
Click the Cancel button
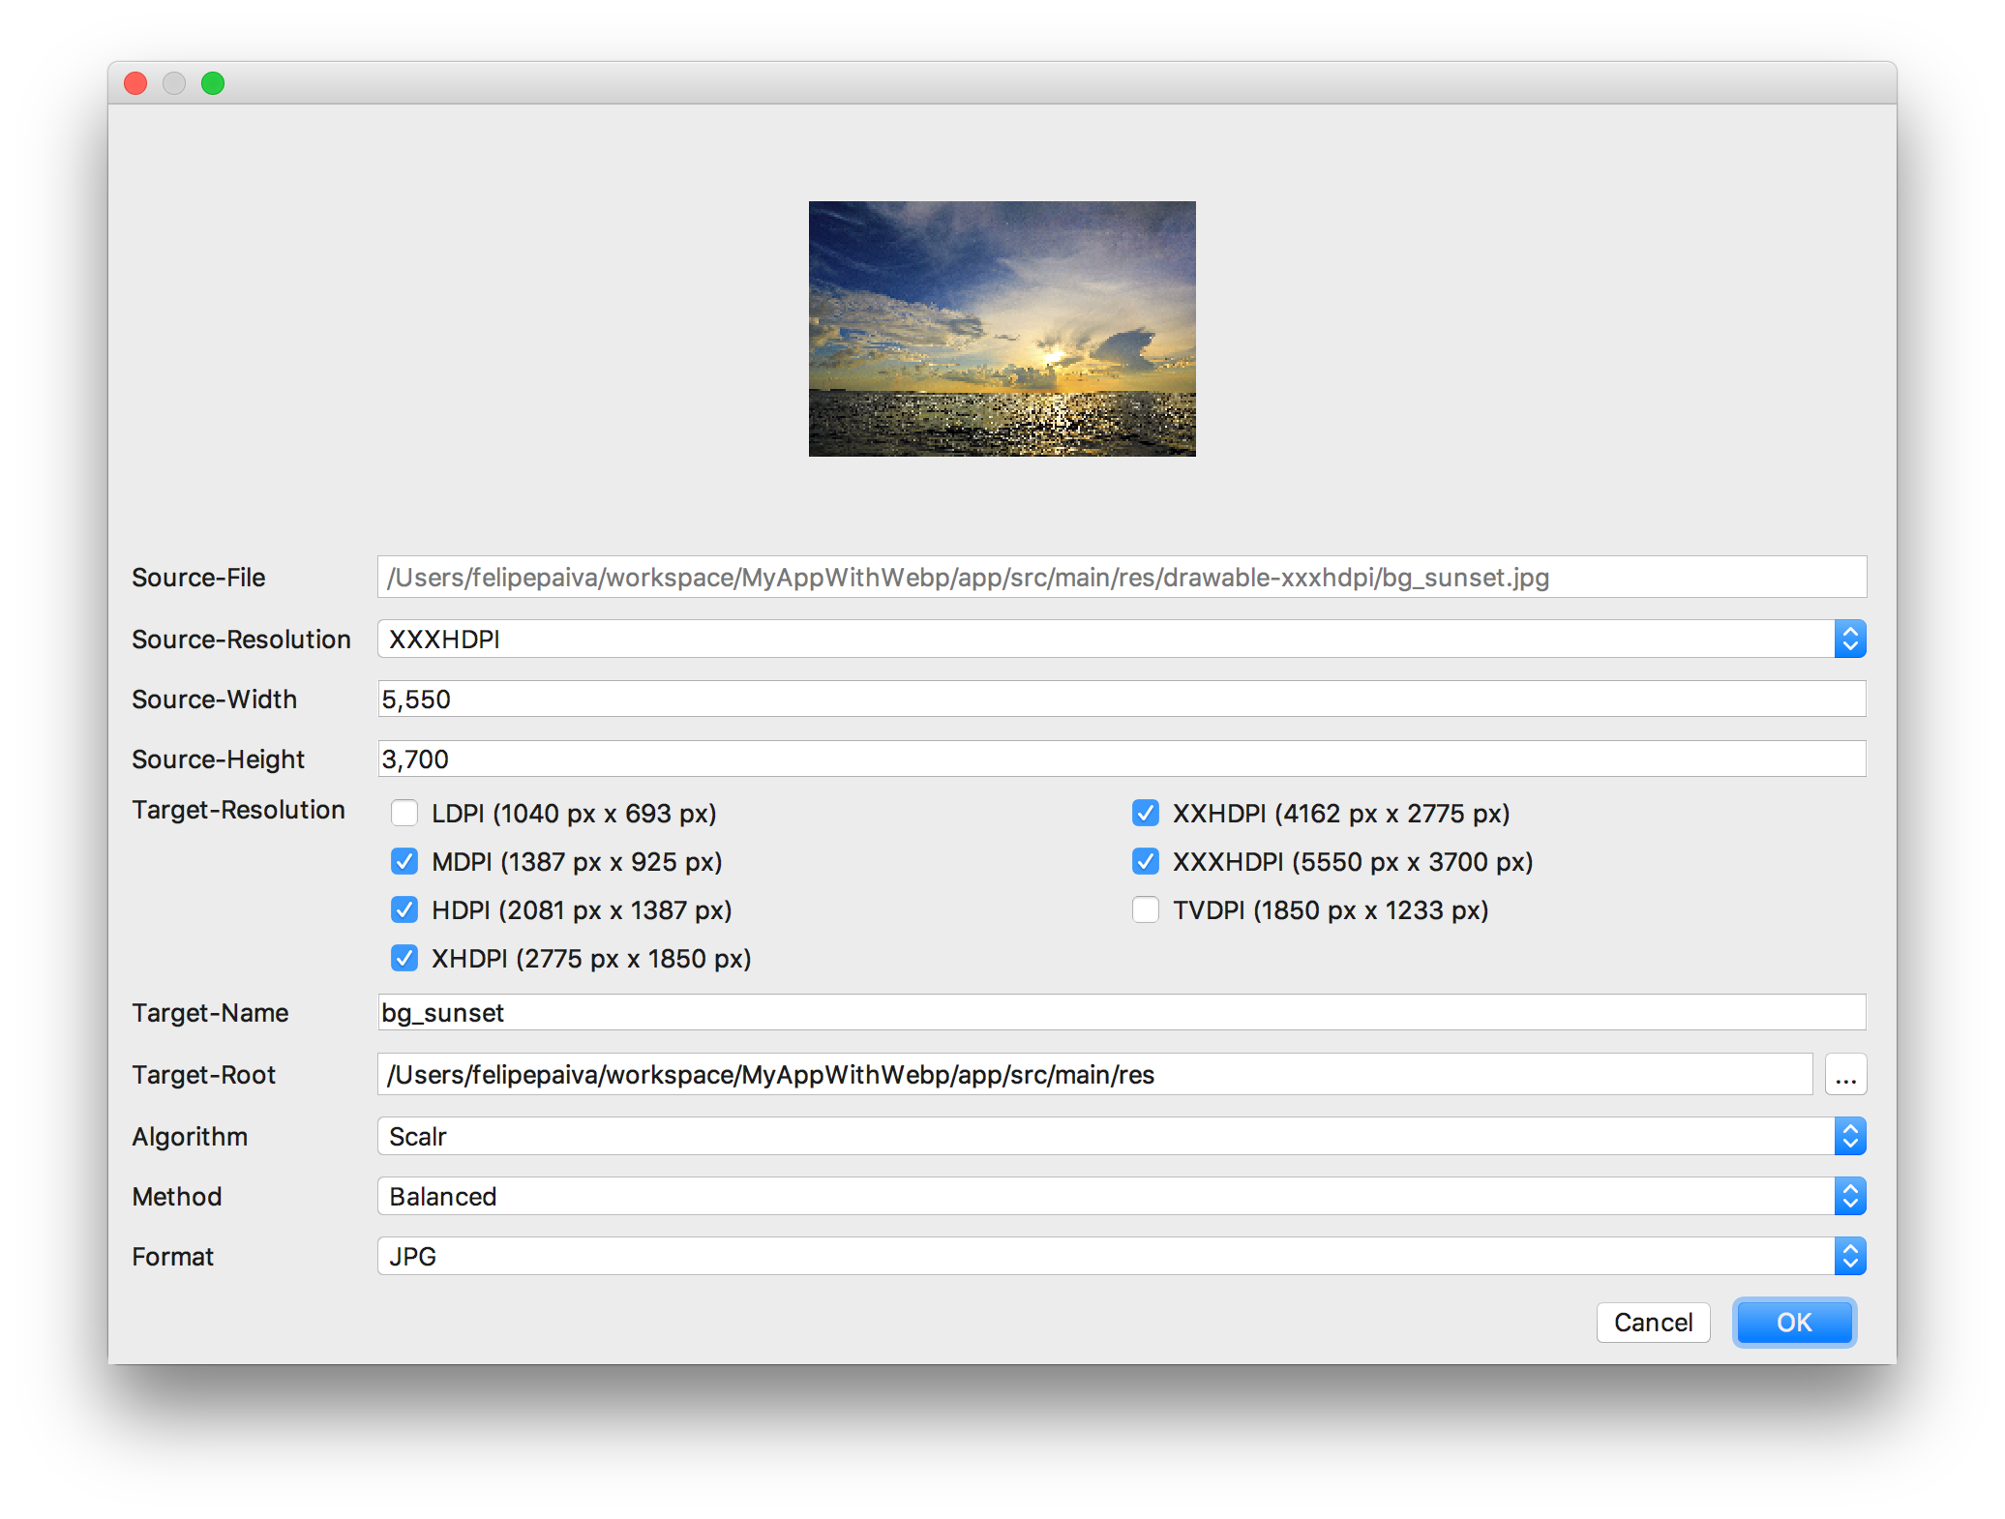(1653, 1323)
